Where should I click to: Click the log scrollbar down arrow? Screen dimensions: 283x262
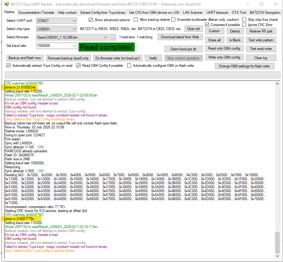click(277, 256)
